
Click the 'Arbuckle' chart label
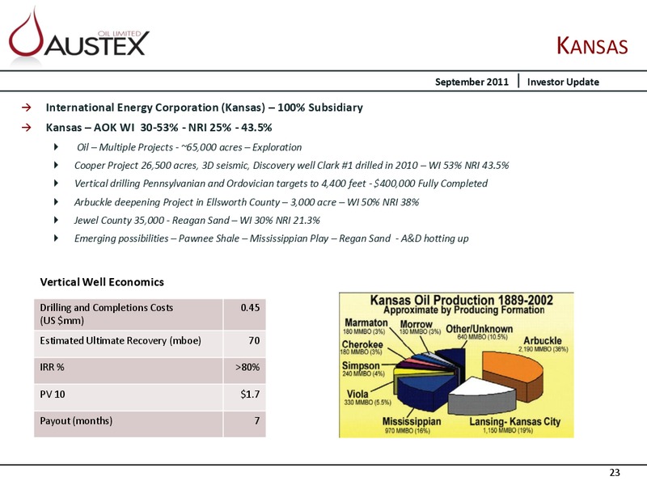pyautogui.click(x=543, y=340)
